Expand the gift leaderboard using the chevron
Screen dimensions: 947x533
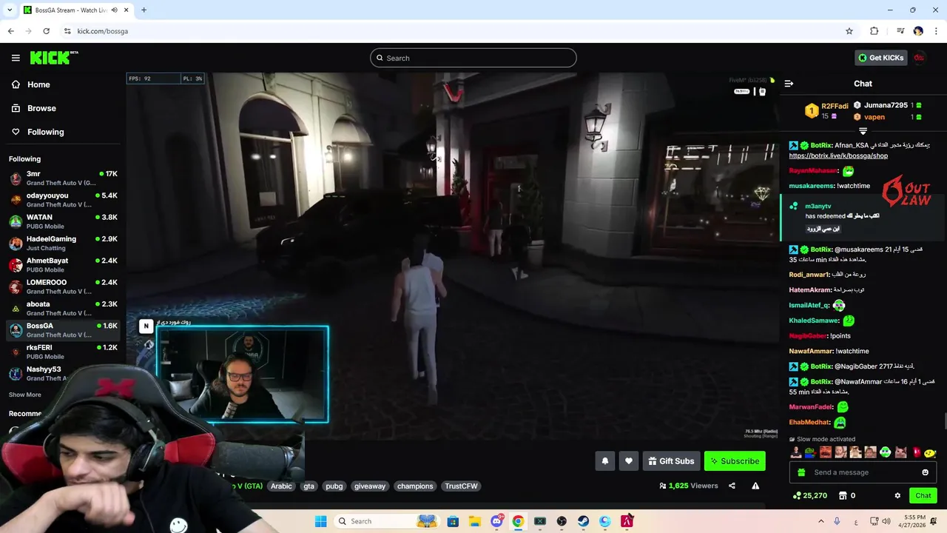coord(863,131)
